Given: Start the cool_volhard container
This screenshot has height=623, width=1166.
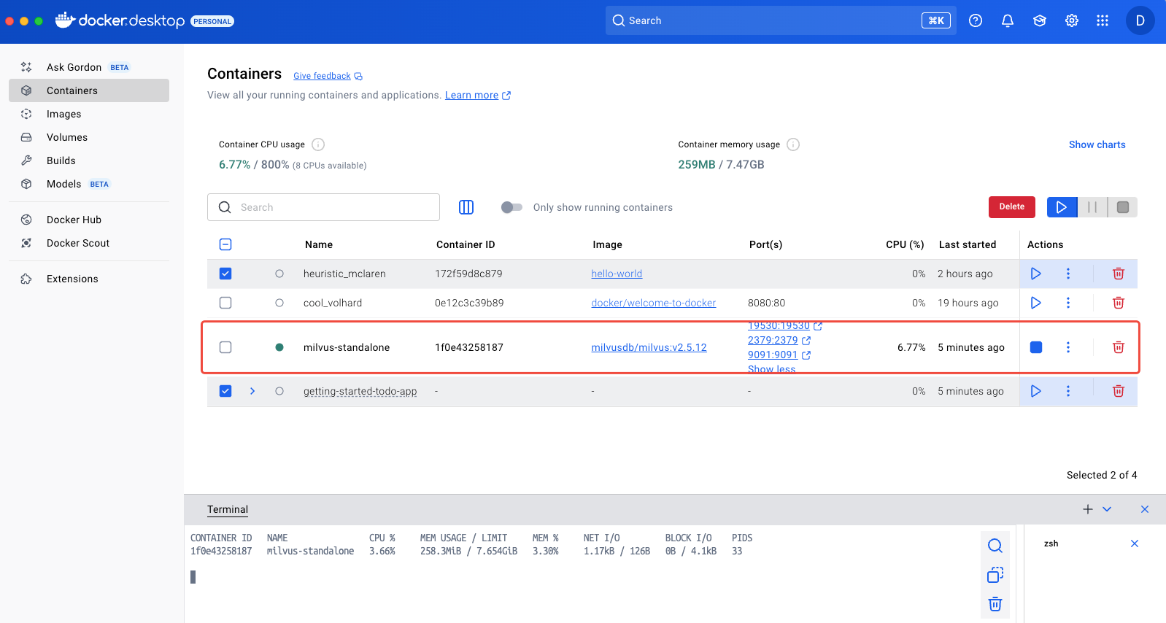Looking at the screenshot, I should coord(1035,303).
